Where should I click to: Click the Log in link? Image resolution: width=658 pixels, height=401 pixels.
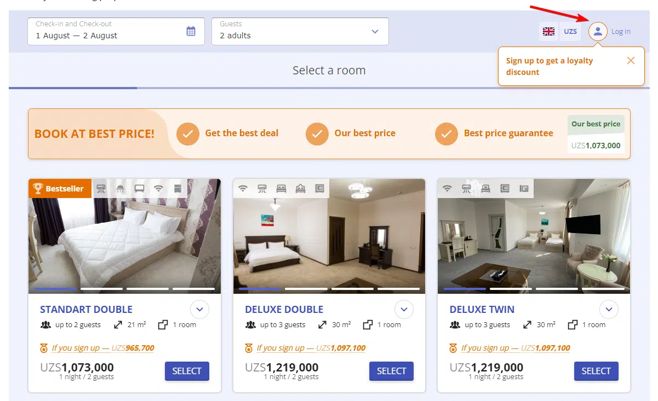click(x=621, y=32)
